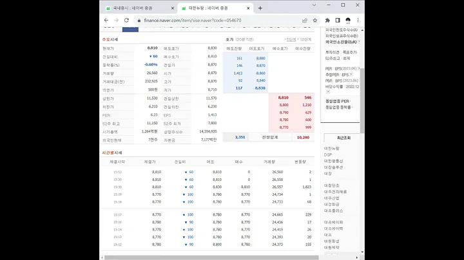This screenshot has height=260, width=464.
Task: Open 대정화금 from recent list
Action: pos(332,204)
